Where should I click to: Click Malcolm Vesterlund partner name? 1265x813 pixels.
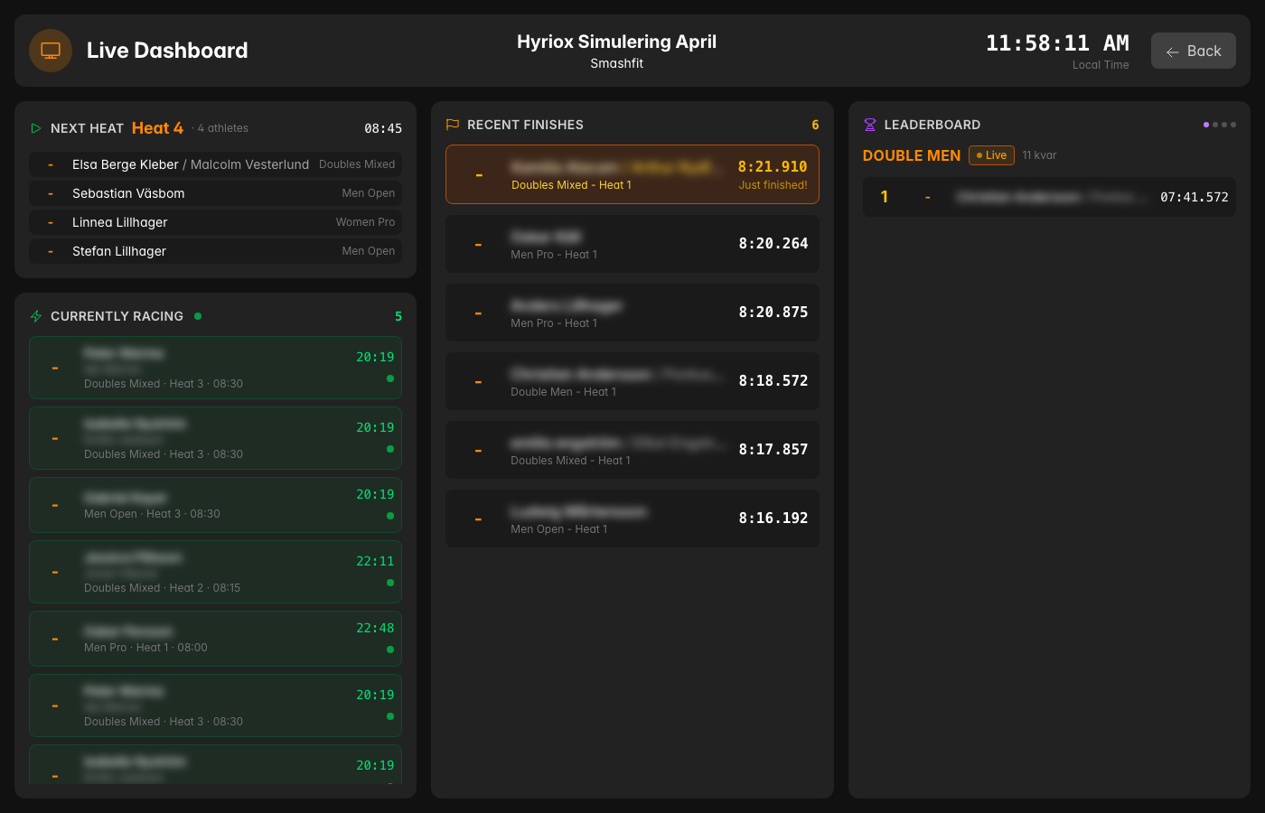point(249,164)
